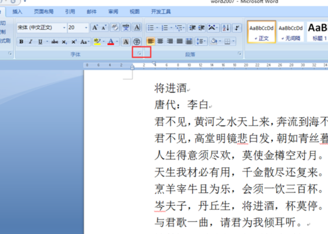
Task: Grow the font size with the large A button
Action: pyautogui.click(x=95, y=27)
